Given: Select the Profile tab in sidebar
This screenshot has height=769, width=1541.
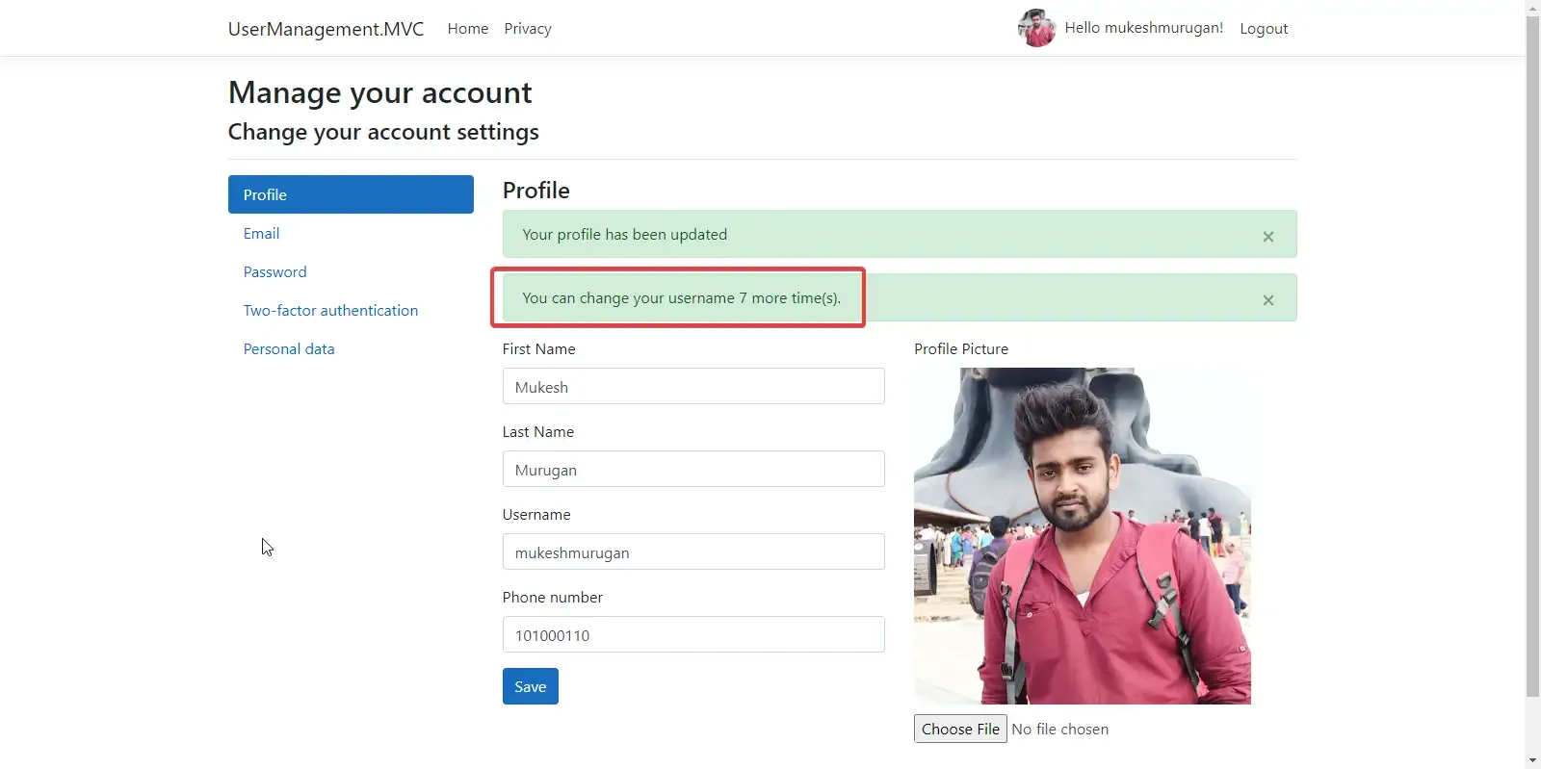Looking at the screenshot, I should (x=265, y=194).
